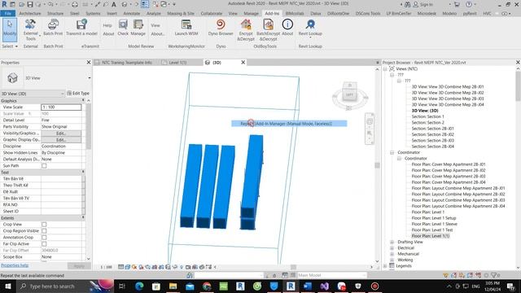Open Microsoft Edge from taskbar
521x293 pixels.
click(139, 286)
